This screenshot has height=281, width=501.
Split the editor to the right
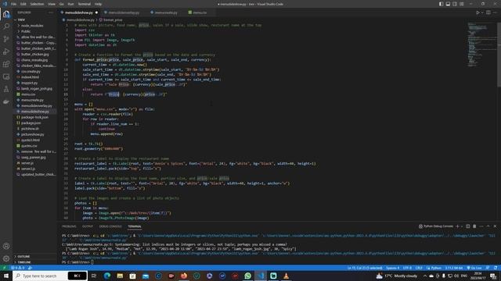point(488,12)
